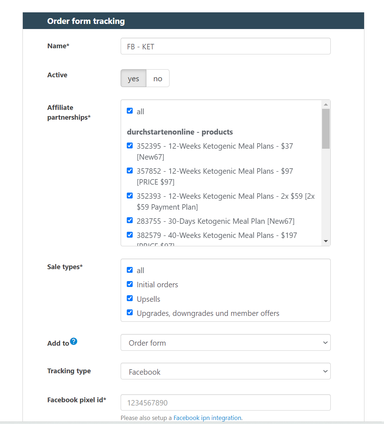Open the Add to dropdown

click(x=225, y=343)
